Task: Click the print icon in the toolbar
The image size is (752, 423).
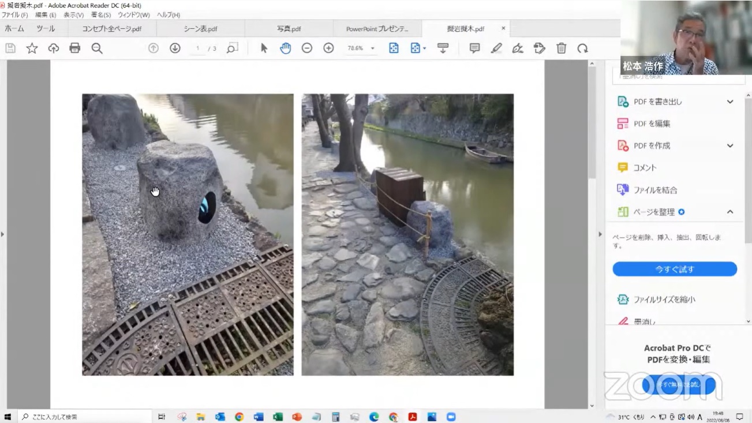Action: click(x=75, y=48)
